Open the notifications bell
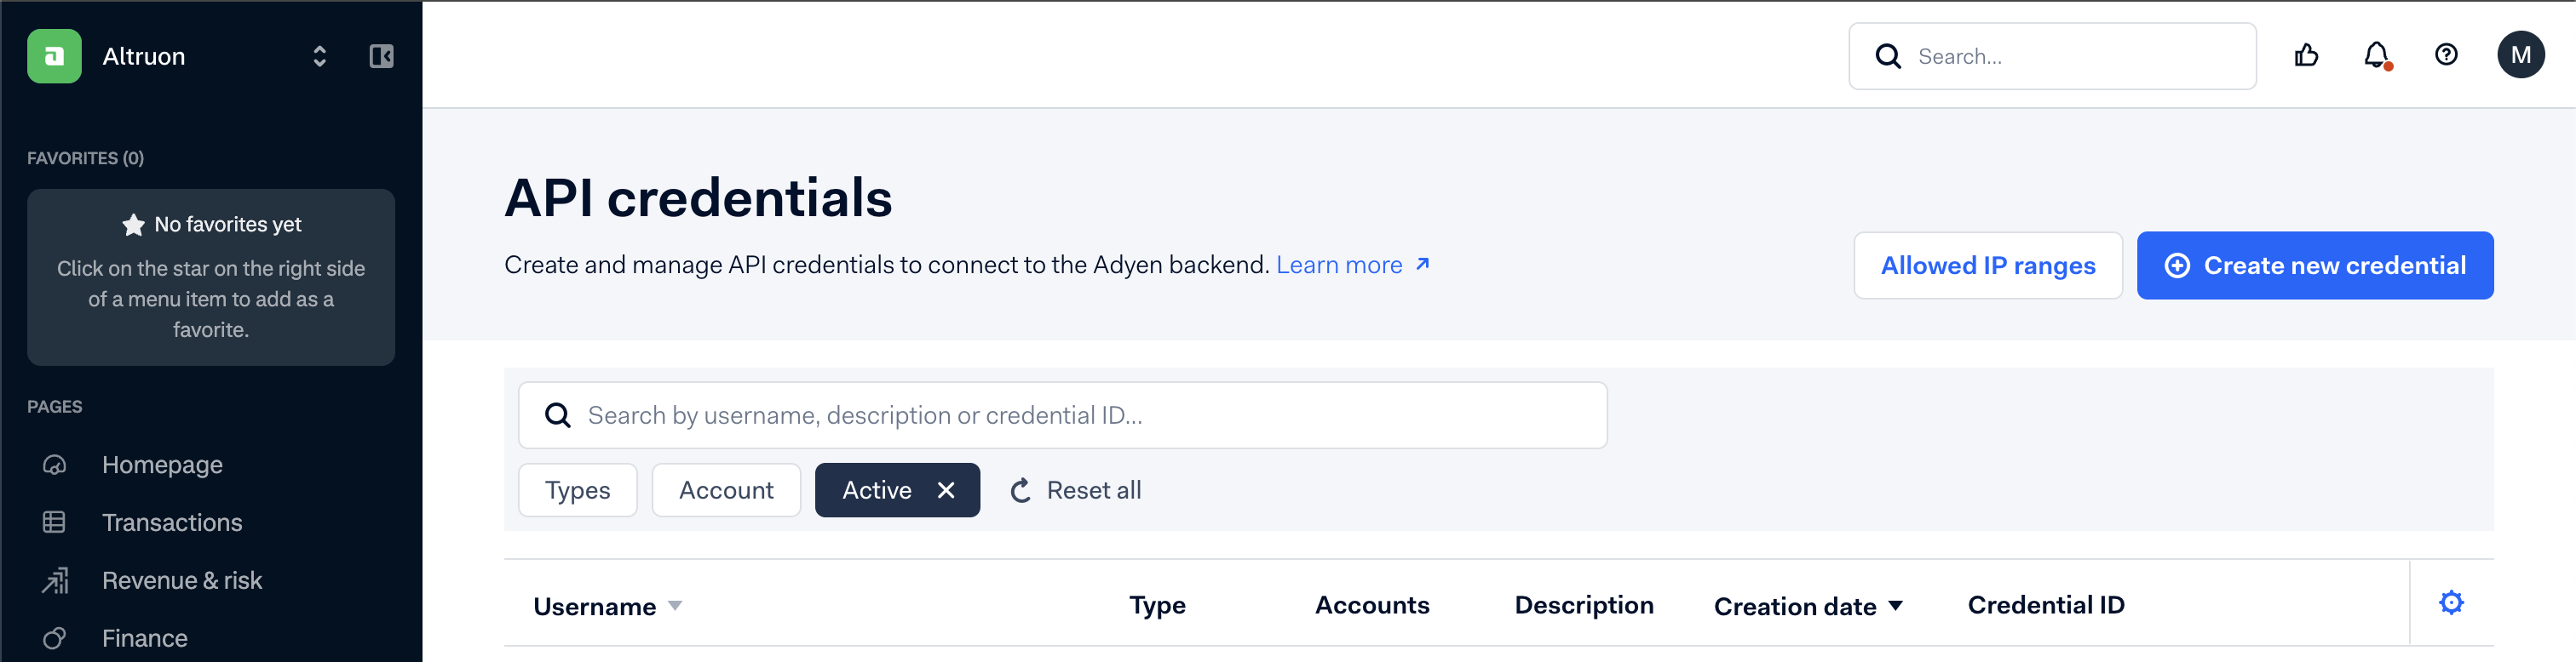The height and width of the screenshot is (662, 2576). tap(2376, 56)
